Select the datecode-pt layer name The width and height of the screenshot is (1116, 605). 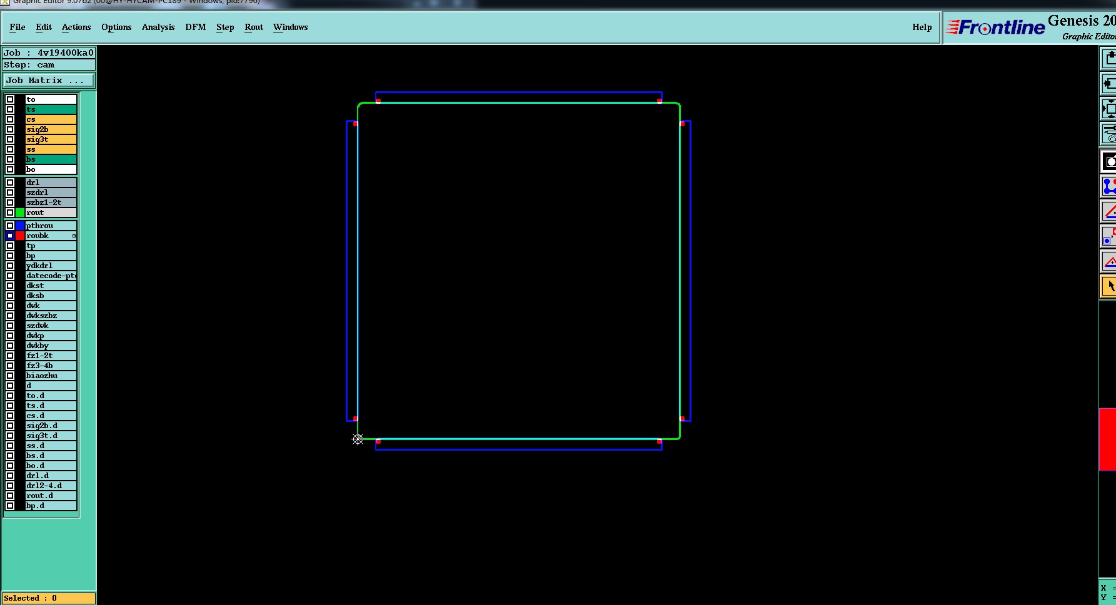pos(51,276)
